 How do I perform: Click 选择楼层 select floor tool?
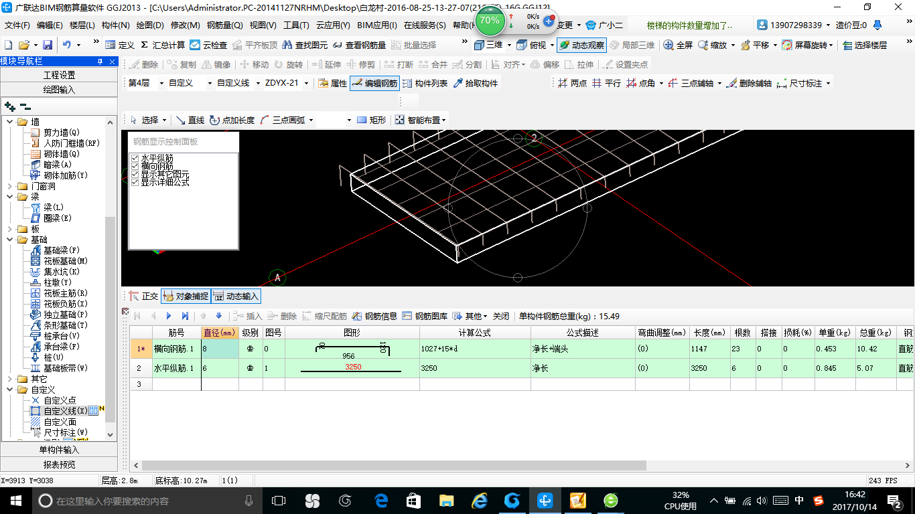(x=865, y=45)
